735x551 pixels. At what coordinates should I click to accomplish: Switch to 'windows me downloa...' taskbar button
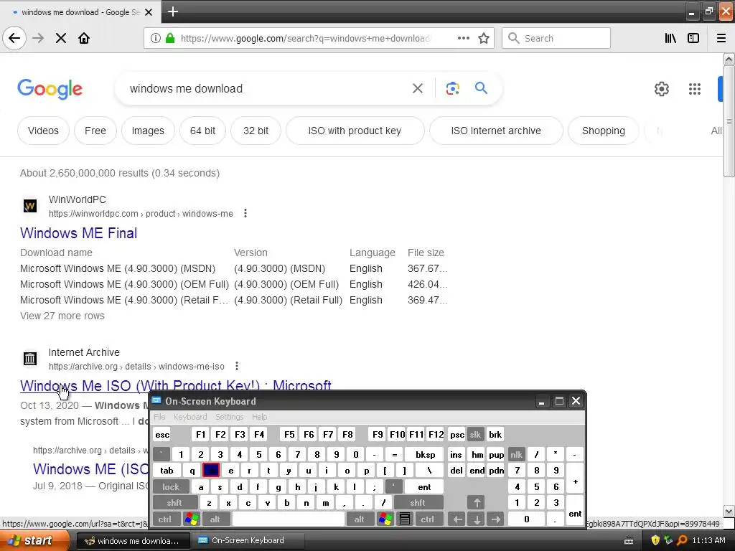pyautogui.click(x=133, y=541)
